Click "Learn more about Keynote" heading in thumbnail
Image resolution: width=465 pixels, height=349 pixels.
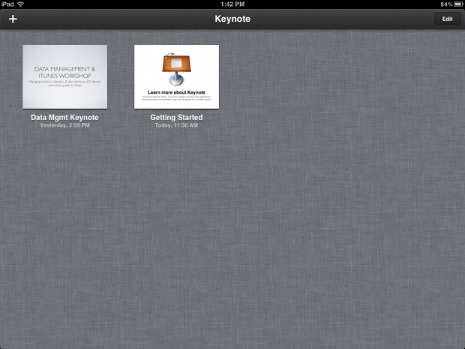176,92
